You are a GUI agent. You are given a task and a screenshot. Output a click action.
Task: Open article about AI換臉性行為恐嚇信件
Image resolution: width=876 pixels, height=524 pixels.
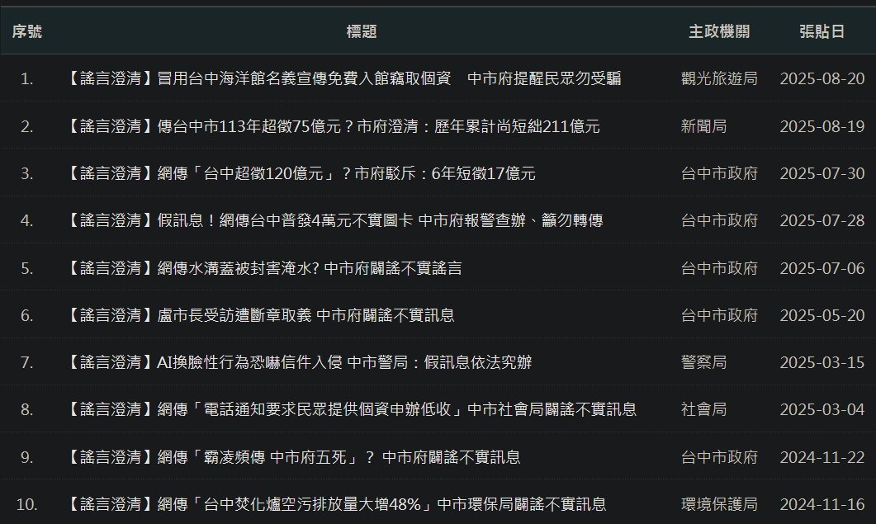299,362
